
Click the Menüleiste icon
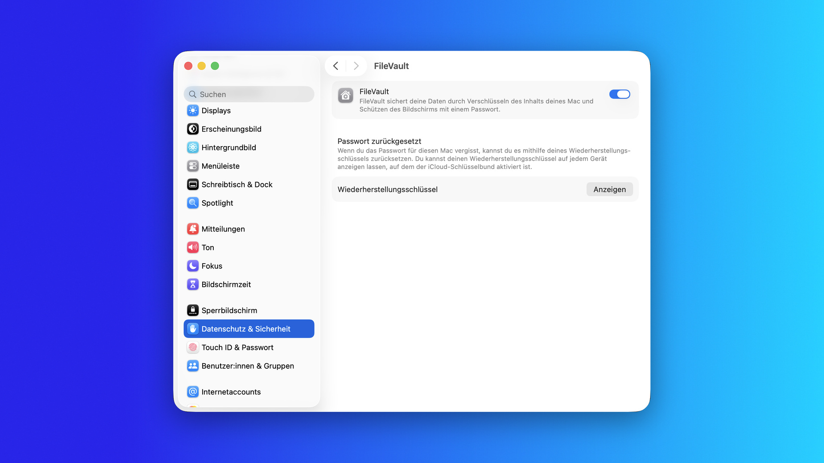193,166
